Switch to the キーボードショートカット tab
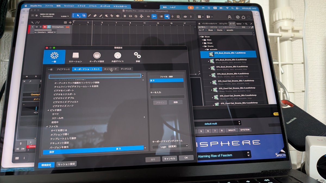Image resolution: width=326 pixels, height=183 pixels. click(x=87, y=69)
